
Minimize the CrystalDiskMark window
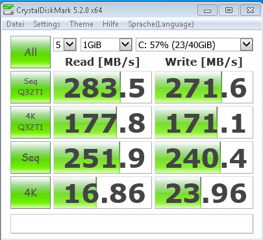click(207, 10)
